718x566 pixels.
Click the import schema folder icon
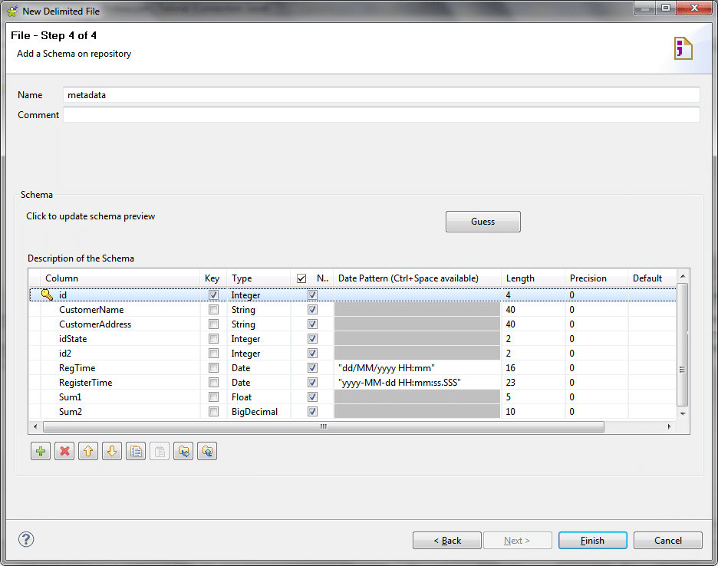pos(183,452)
